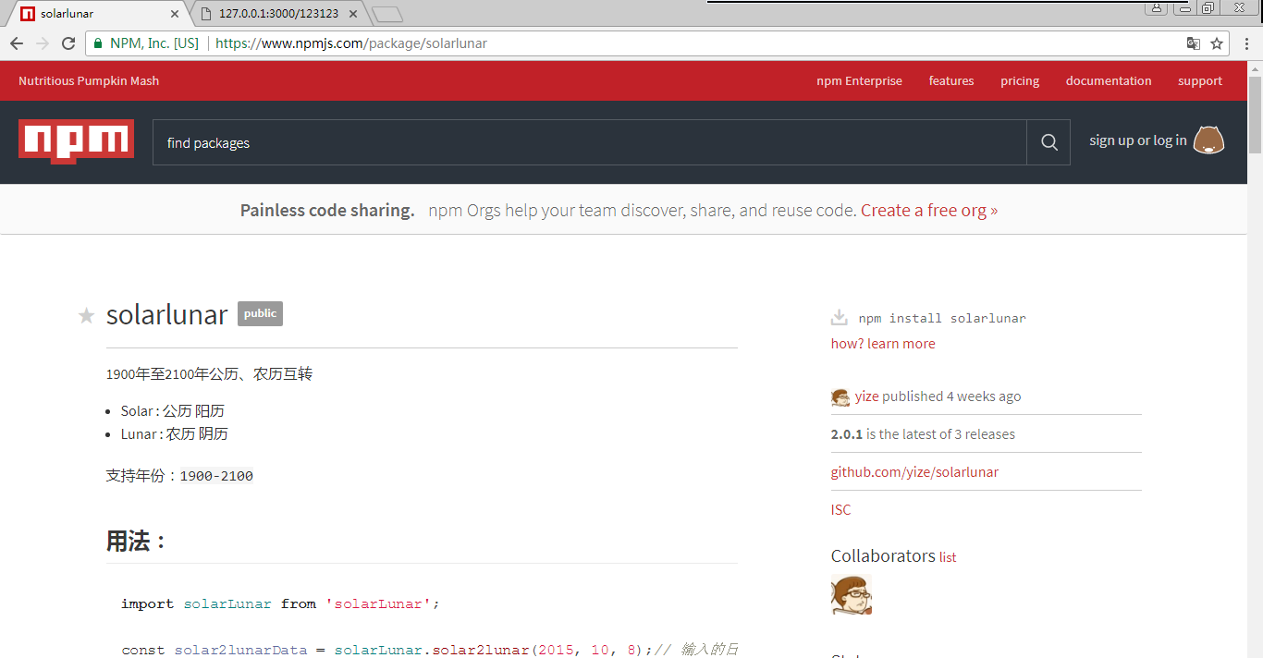Click Create a free org link
1263x658 pixels.
[x=929, y=211]
